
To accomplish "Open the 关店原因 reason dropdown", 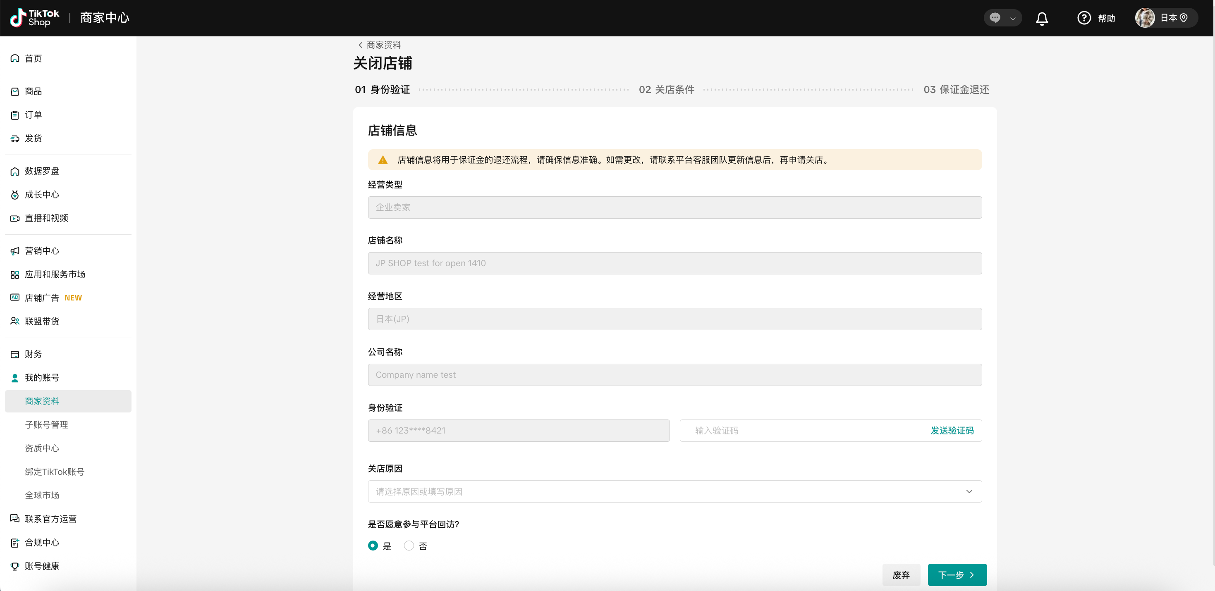I will (x=674, y=491).
